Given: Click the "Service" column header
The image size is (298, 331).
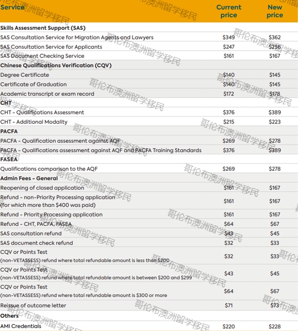Looking at the screenshot, I should point(12,7).
